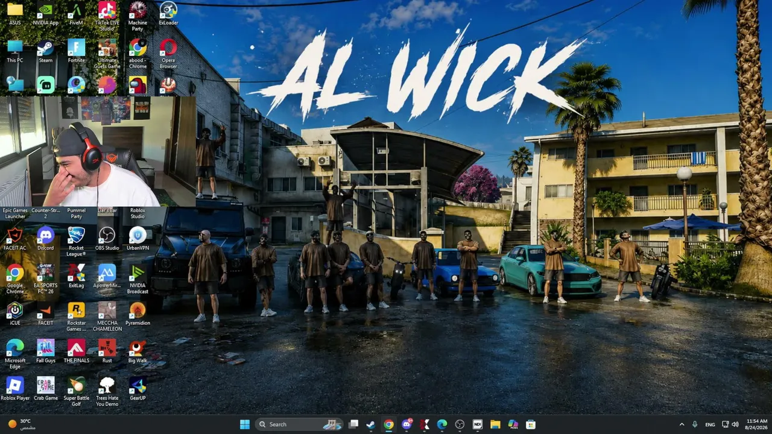
Task: Select the GearUP desktop shortcut
Action: [138, 389]
